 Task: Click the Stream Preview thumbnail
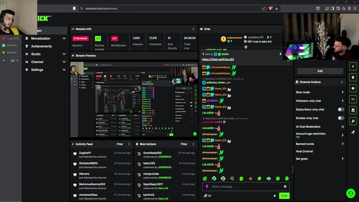click(x=134, y=99)
